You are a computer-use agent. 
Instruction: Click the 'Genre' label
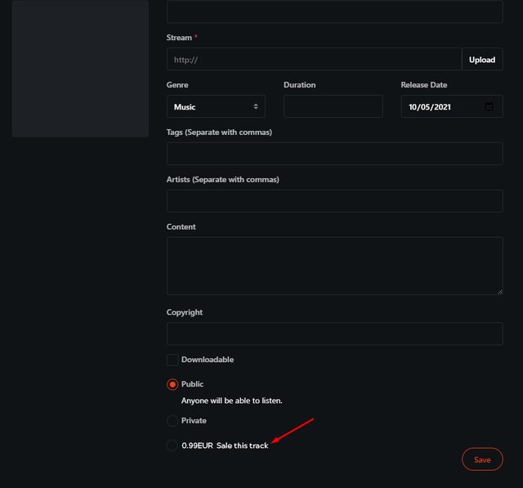[177, 85]
